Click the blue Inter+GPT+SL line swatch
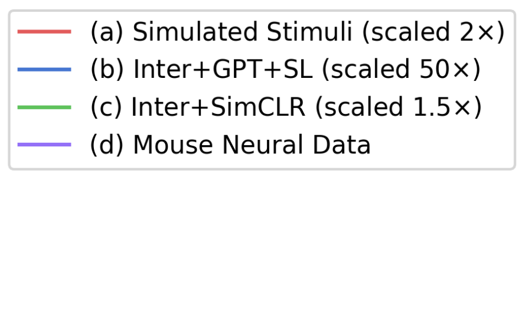The height and width of the screenshot is (321, 522). pos(44,70)
